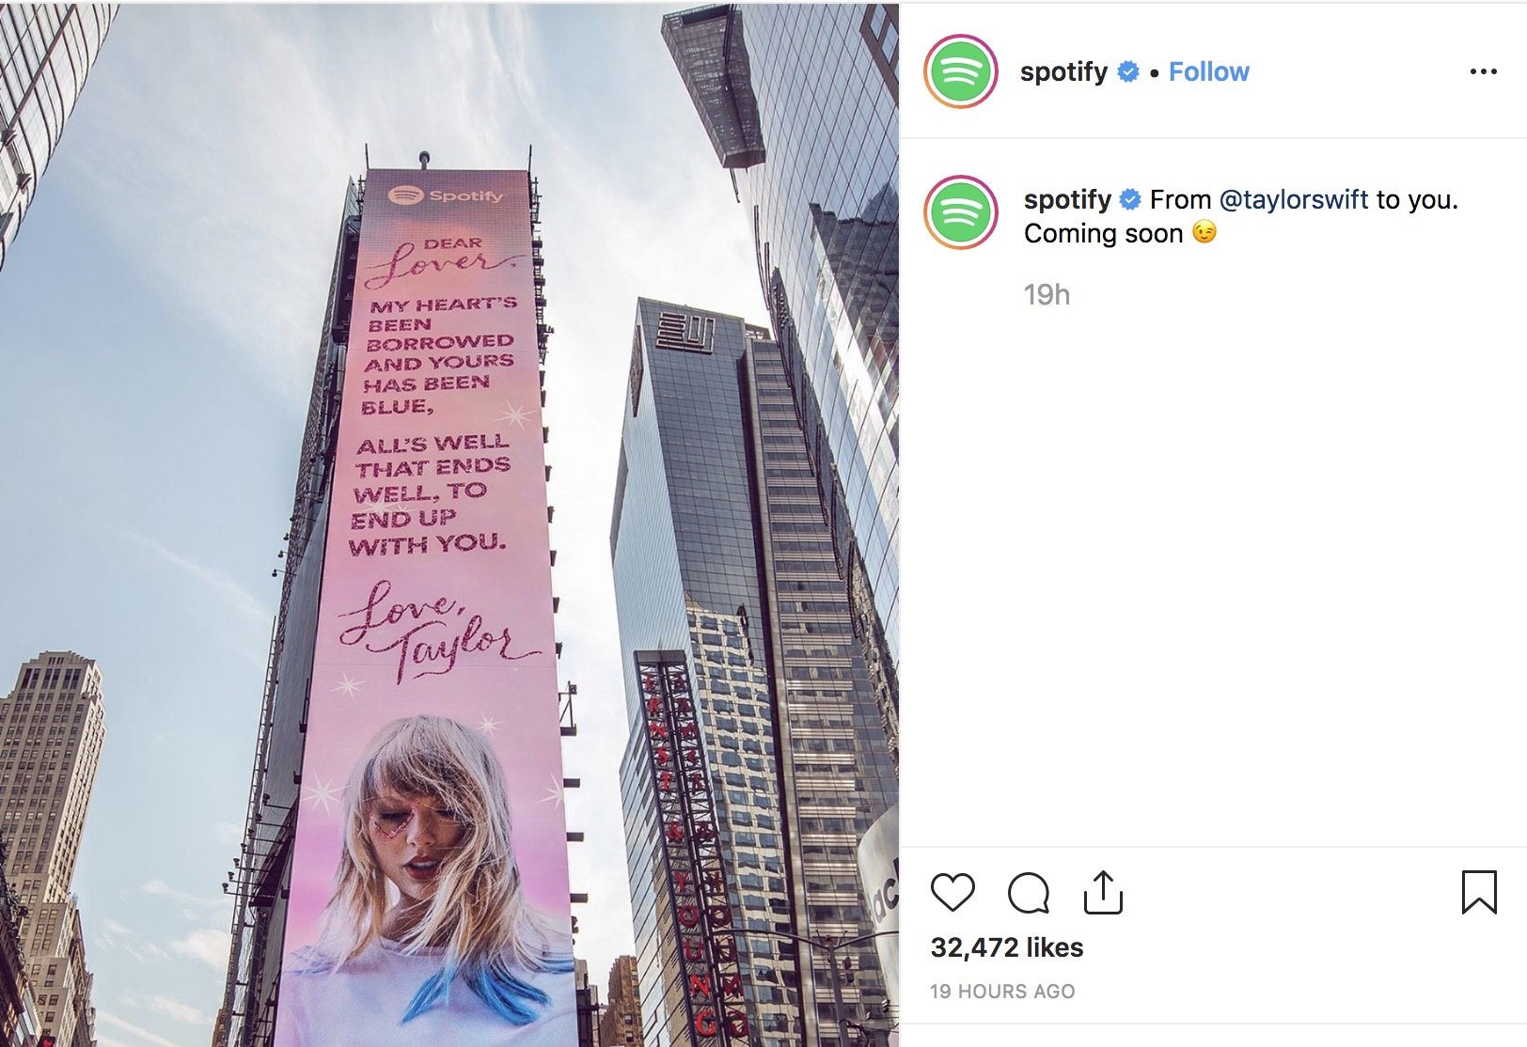The image size is (1527, 1047).
Task: Like the post with the heart icon
Action: [x=952, y=892]
